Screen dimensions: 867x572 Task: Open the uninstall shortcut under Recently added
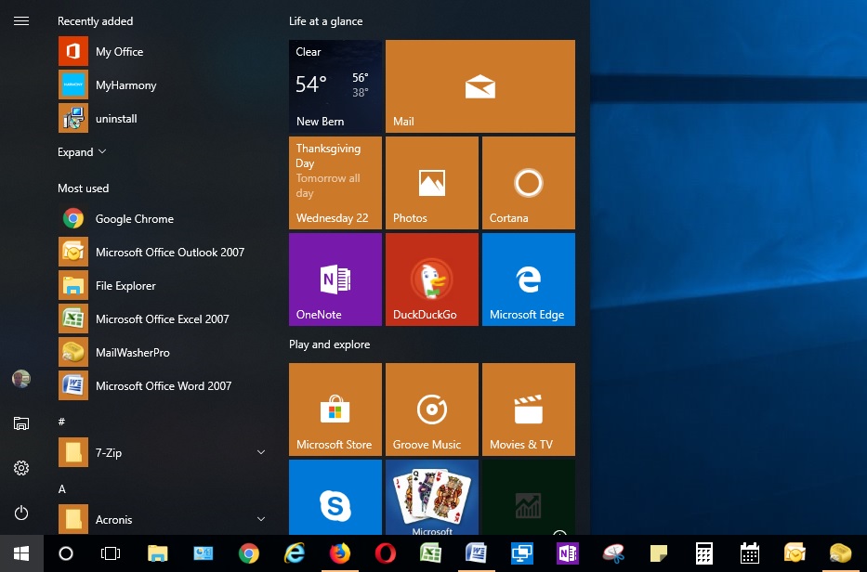tap(115, 118)
